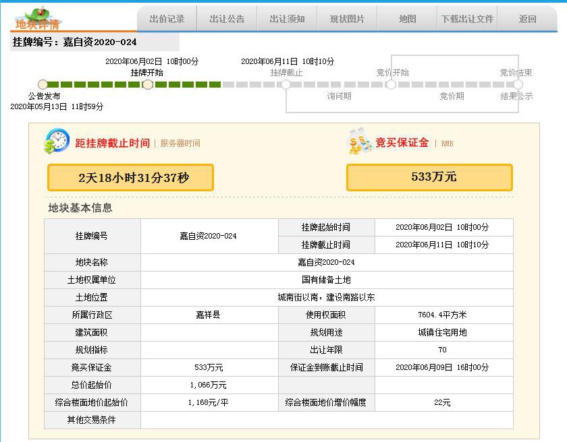The image size is (567, 442).
Task: View the 现状图片 tab
Action: point(347,19)
